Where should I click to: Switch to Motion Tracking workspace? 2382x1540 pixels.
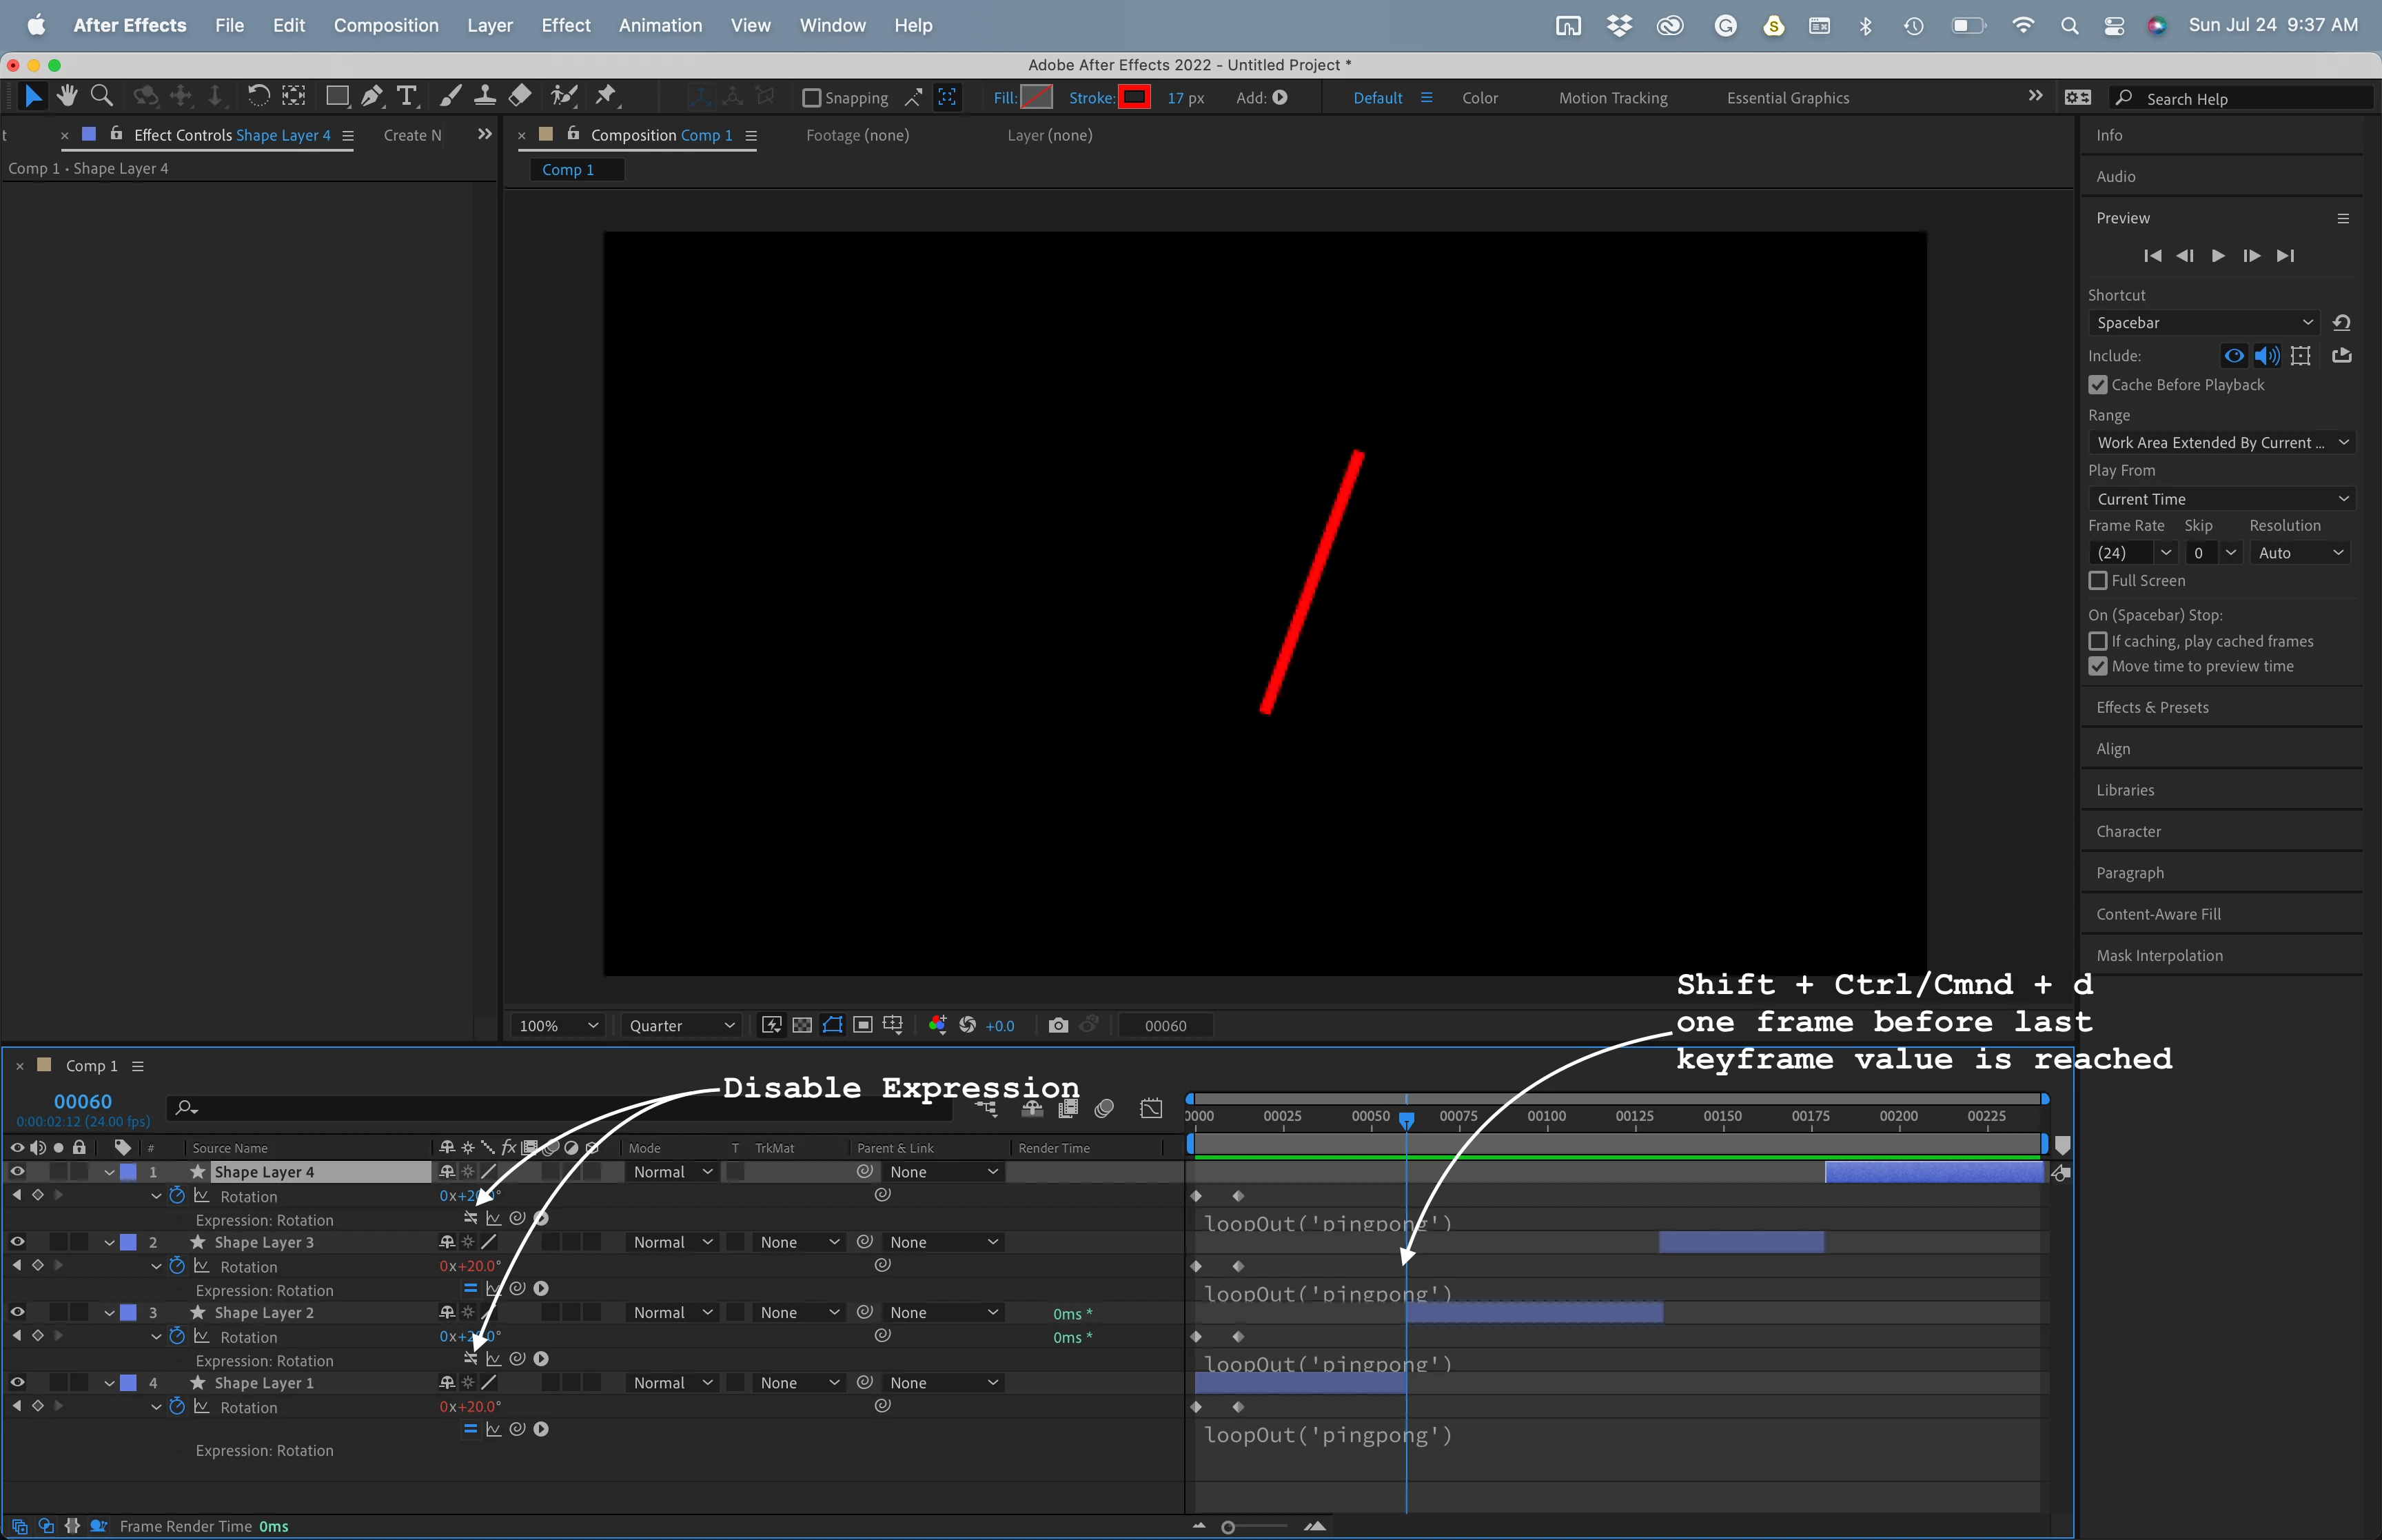point(1612,98)
